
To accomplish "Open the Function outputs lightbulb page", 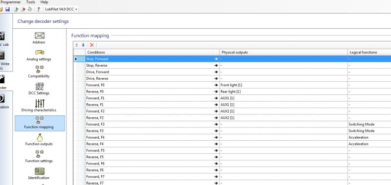I will (x=39, y=140).
